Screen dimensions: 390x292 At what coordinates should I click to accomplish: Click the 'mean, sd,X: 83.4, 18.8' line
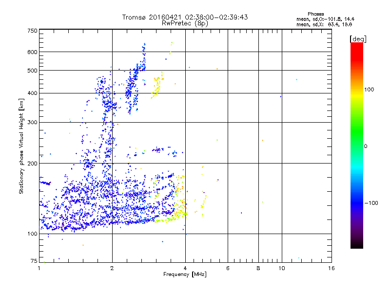pos(324,24)
